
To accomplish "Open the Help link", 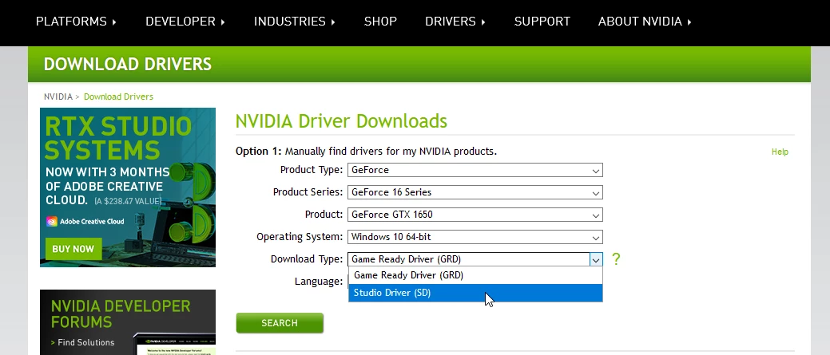I will tap(780, 152).
